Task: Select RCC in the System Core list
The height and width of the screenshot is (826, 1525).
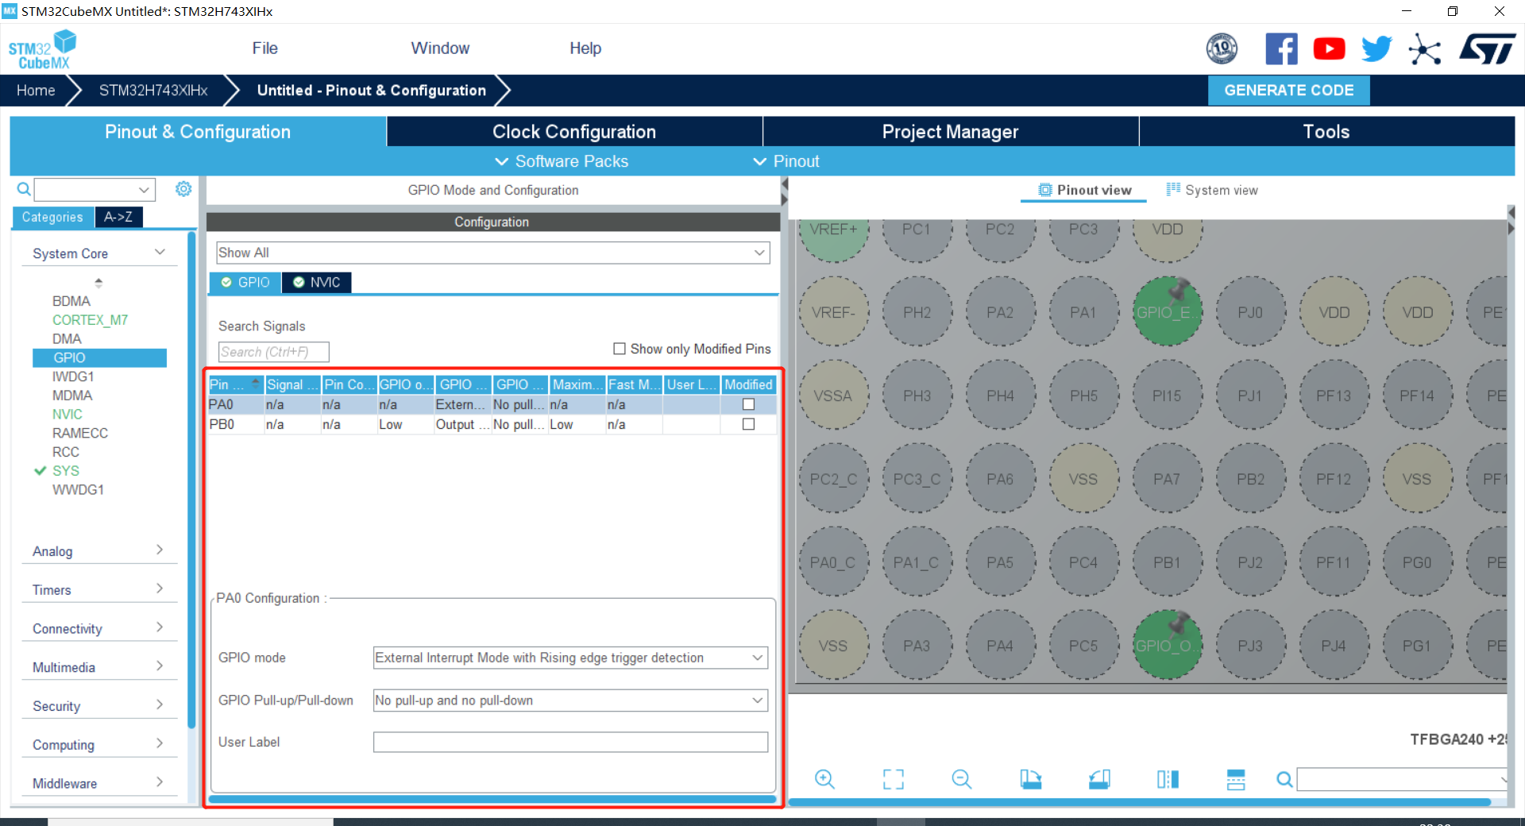Action: click(66, 452)
